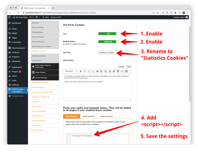Expand the browser tab search chevron
Screen dimensions: 198x154
coord(188,8)
